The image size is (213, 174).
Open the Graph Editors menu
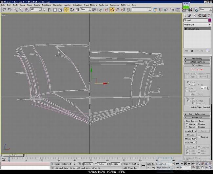tap(90, 5)
